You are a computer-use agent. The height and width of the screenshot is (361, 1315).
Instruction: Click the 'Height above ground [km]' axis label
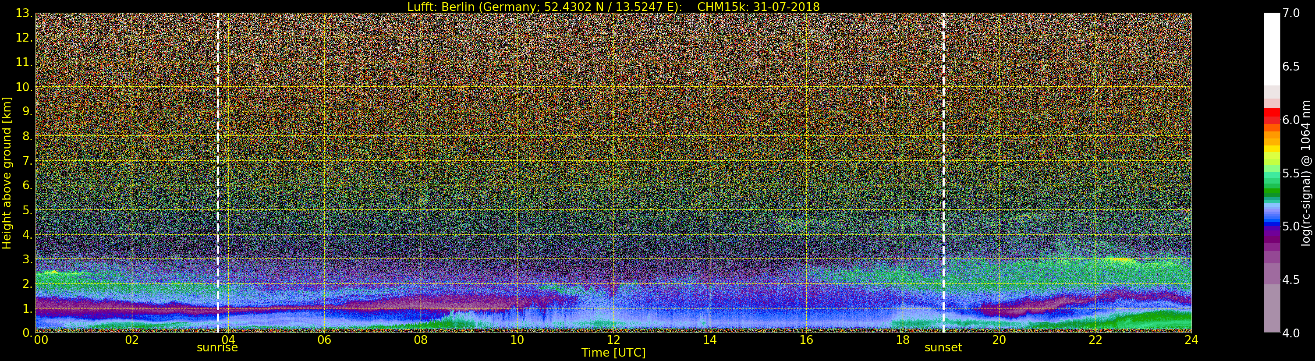coord(7,173)
